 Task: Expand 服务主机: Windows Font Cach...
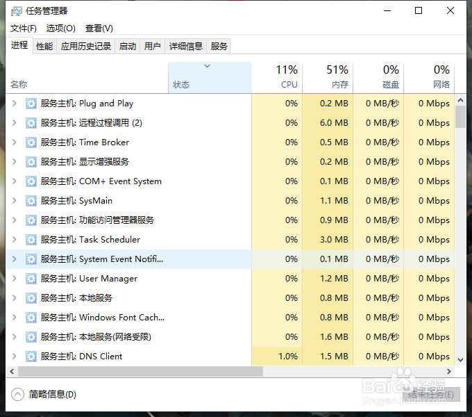(14, 318)
